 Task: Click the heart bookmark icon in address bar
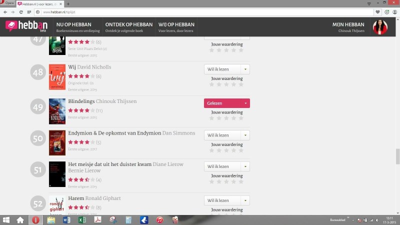point(378,11)
